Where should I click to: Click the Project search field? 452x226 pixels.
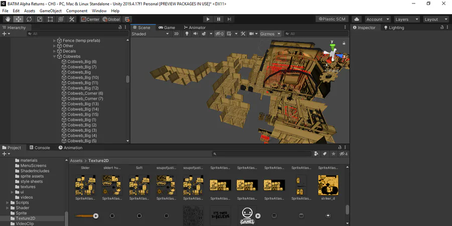coord(262,154)
